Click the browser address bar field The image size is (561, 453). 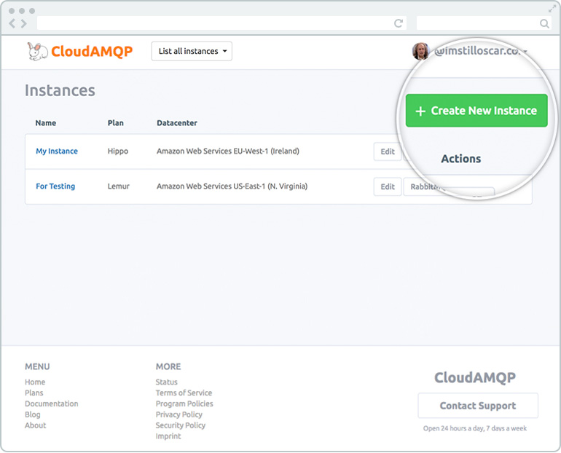tap(221, 23)
